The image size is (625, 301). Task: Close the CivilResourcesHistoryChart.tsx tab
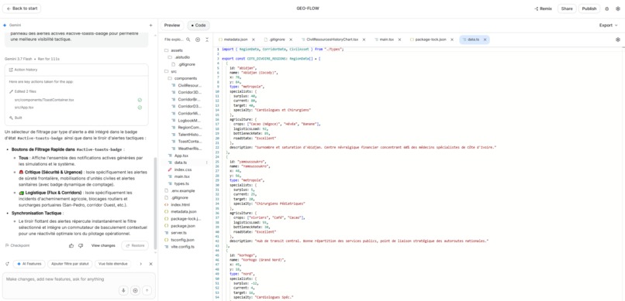(x=364, y=39)
